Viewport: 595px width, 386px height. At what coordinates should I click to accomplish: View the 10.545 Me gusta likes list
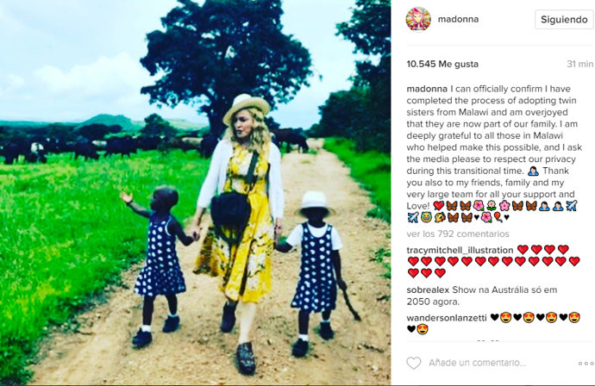[x=442, y=64]
